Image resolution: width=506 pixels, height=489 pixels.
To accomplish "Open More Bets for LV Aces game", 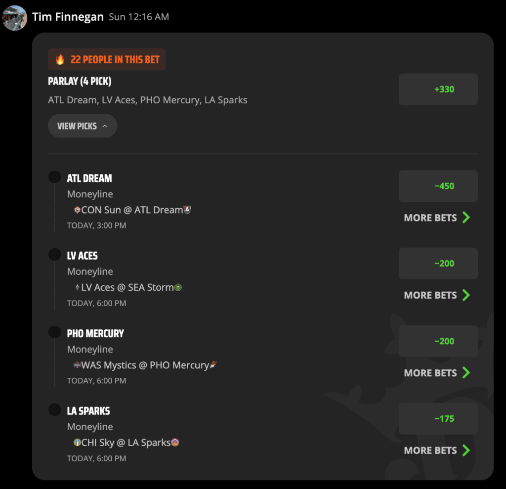I will [437, 295].
